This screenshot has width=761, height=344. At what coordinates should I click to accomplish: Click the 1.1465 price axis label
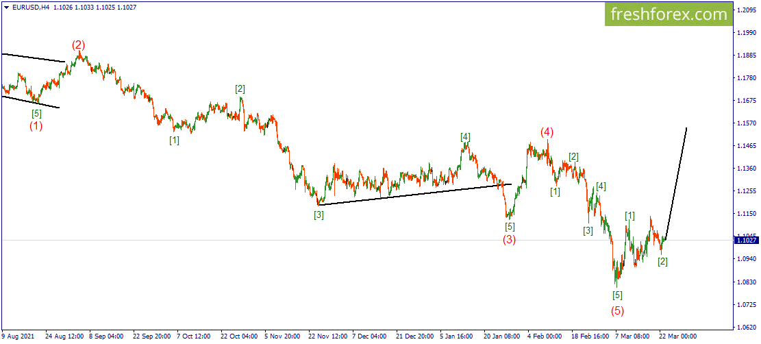pos(747,146)
